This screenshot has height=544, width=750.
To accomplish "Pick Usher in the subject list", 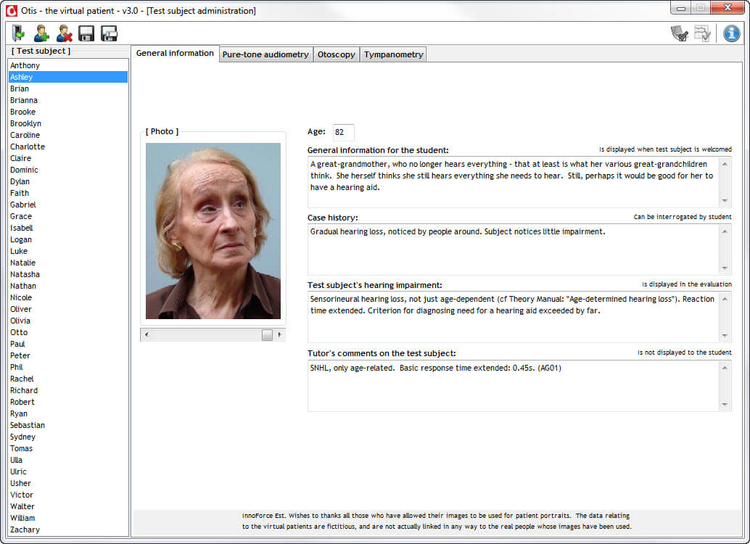I will [68, 483].
